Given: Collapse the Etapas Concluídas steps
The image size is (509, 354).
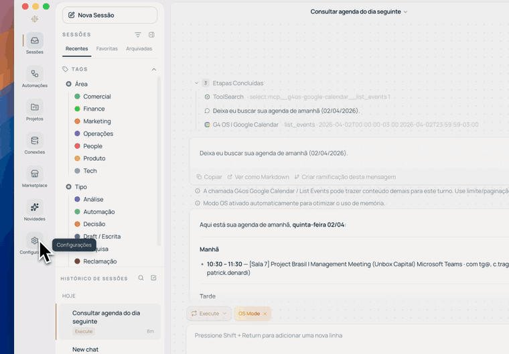Looking at the screenshot, I should click(196, 83).
